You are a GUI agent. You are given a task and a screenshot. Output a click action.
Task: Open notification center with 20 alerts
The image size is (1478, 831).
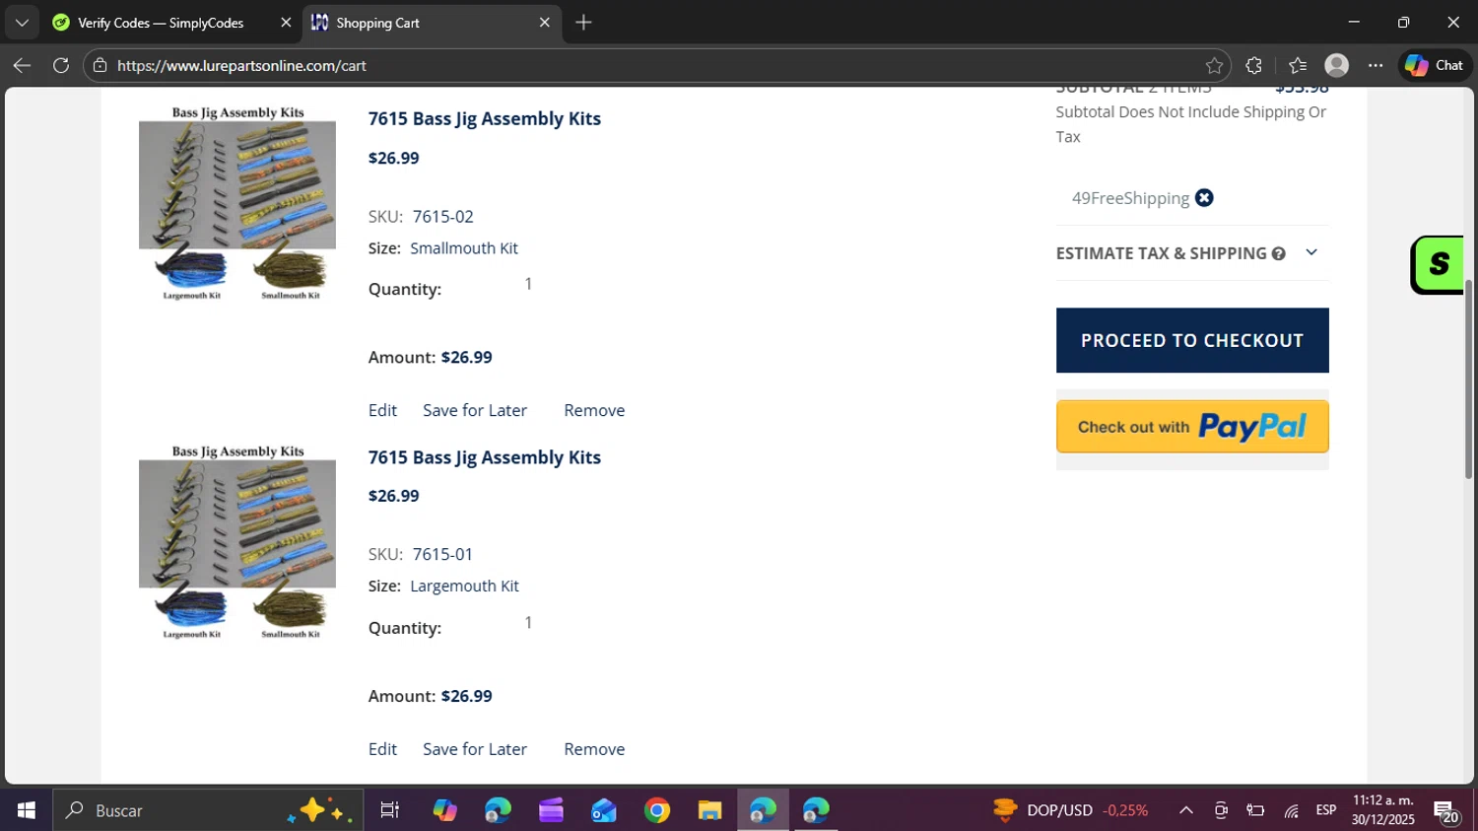pos(1446,811)
